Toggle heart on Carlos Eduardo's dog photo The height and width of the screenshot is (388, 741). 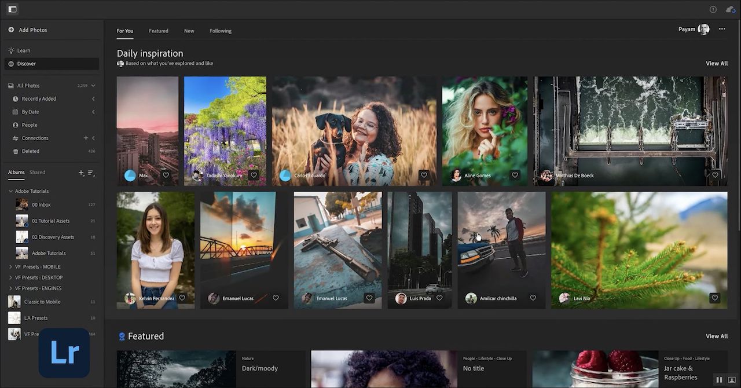[x=424, y=175]
